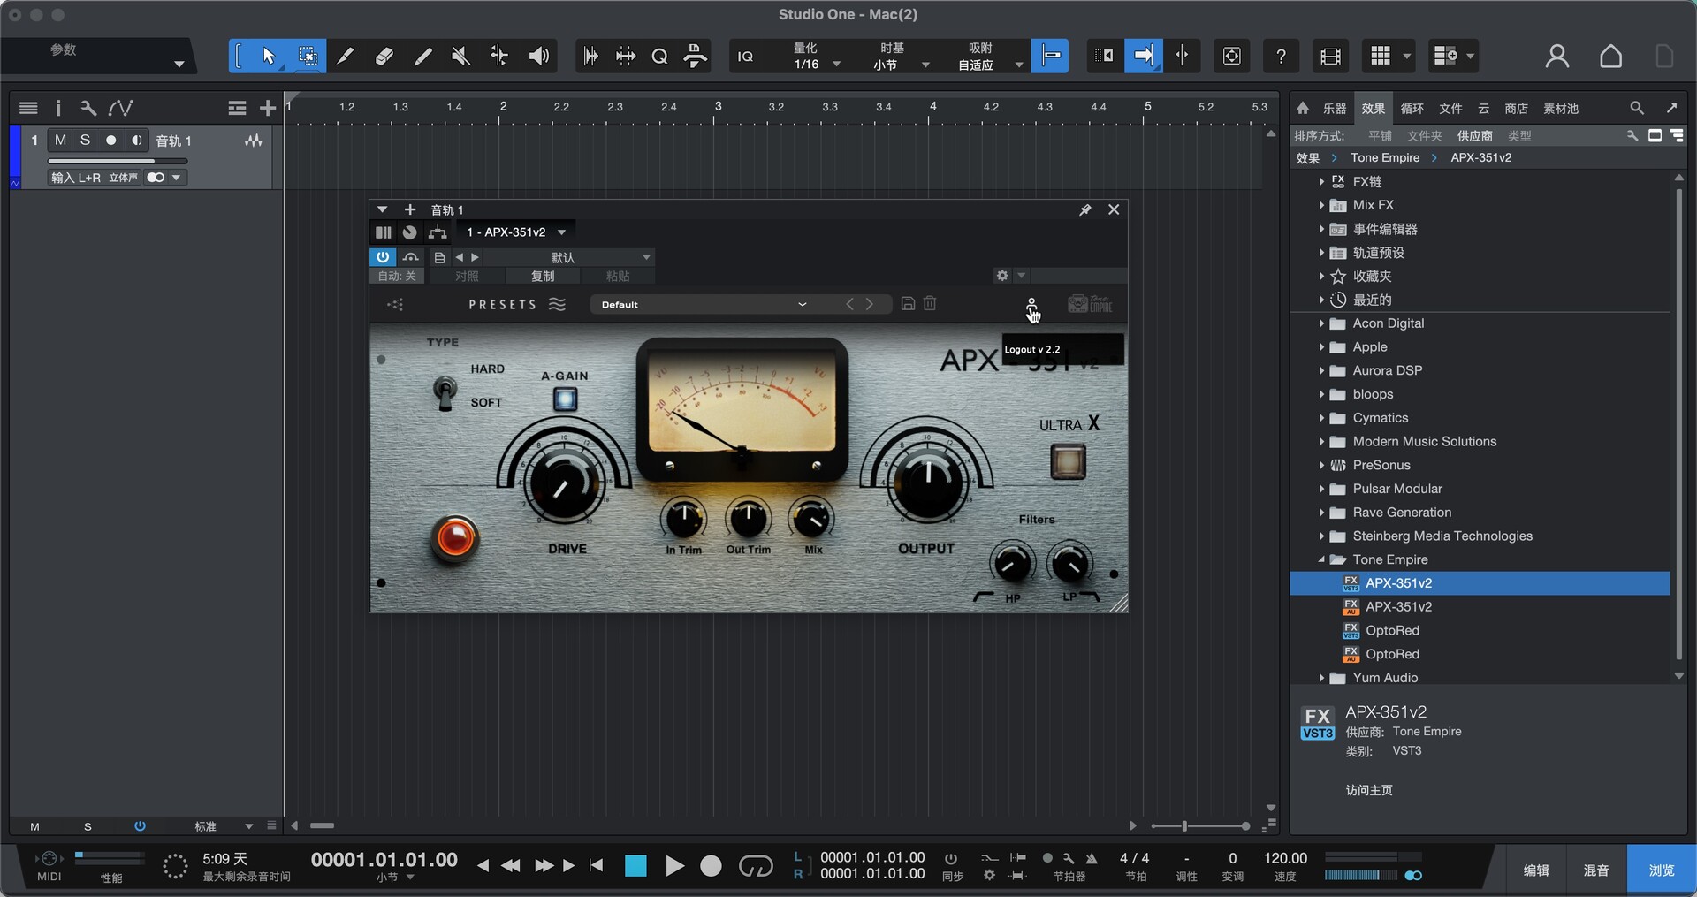Click browser home icon
The image size is (1697, 897).
click(1302, 108)
